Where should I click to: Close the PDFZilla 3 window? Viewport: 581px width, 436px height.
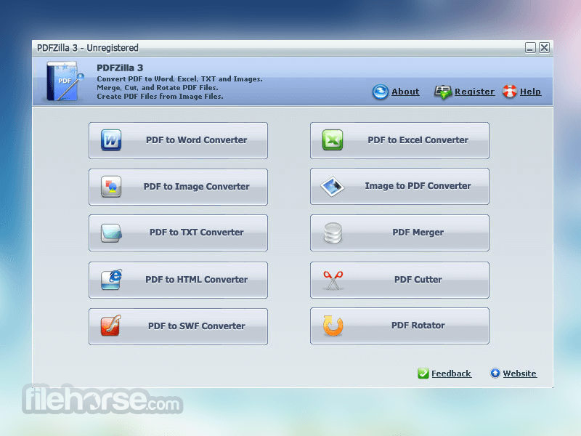[x=544, y=47]
